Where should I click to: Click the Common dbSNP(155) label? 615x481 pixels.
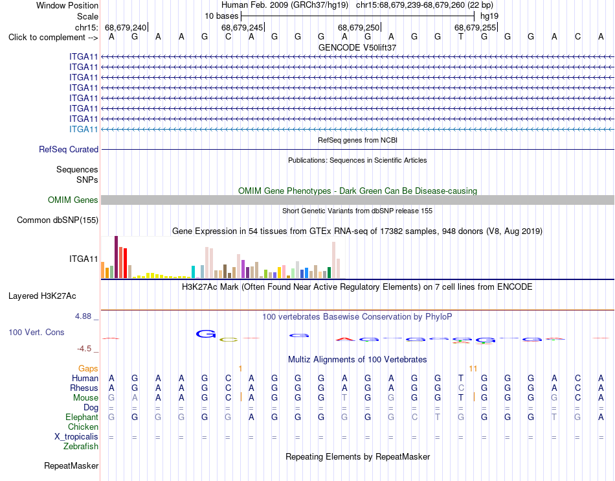pos(57,220)
